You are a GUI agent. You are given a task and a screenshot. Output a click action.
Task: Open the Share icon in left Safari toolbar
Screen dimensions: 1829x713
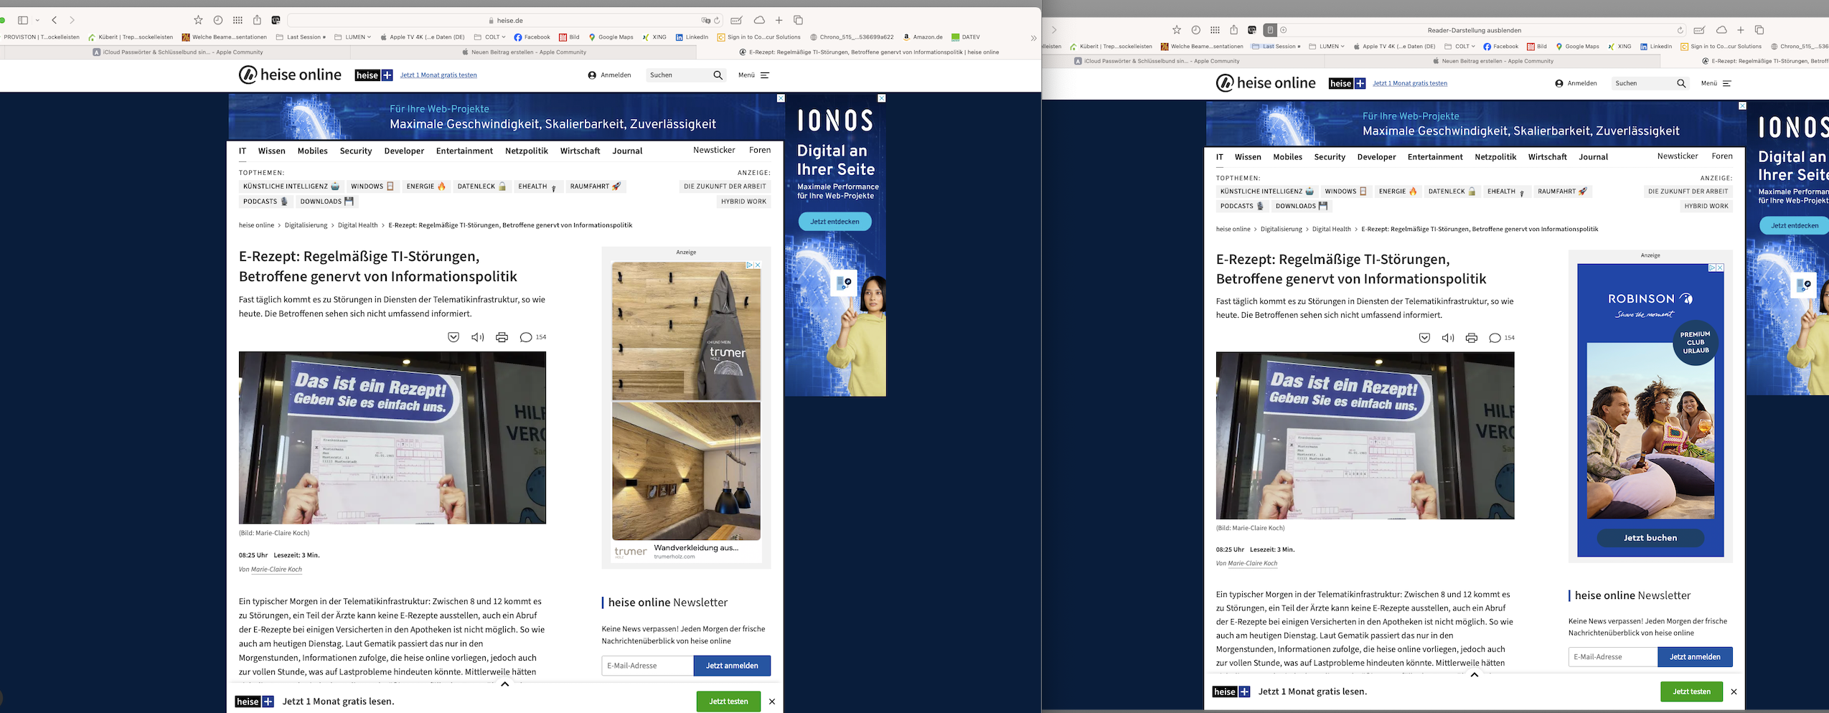click(257, 20)
